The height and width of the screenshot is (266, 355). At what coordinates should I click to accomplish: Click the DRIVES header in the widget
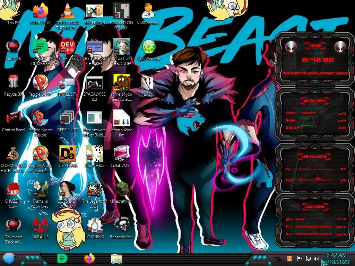pyautogui.click(x=314, y=207)
